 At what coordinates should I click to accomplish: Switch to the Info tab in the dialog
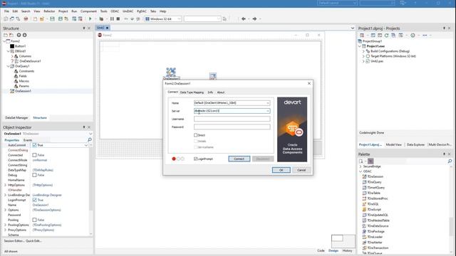[x=210, y=92]
